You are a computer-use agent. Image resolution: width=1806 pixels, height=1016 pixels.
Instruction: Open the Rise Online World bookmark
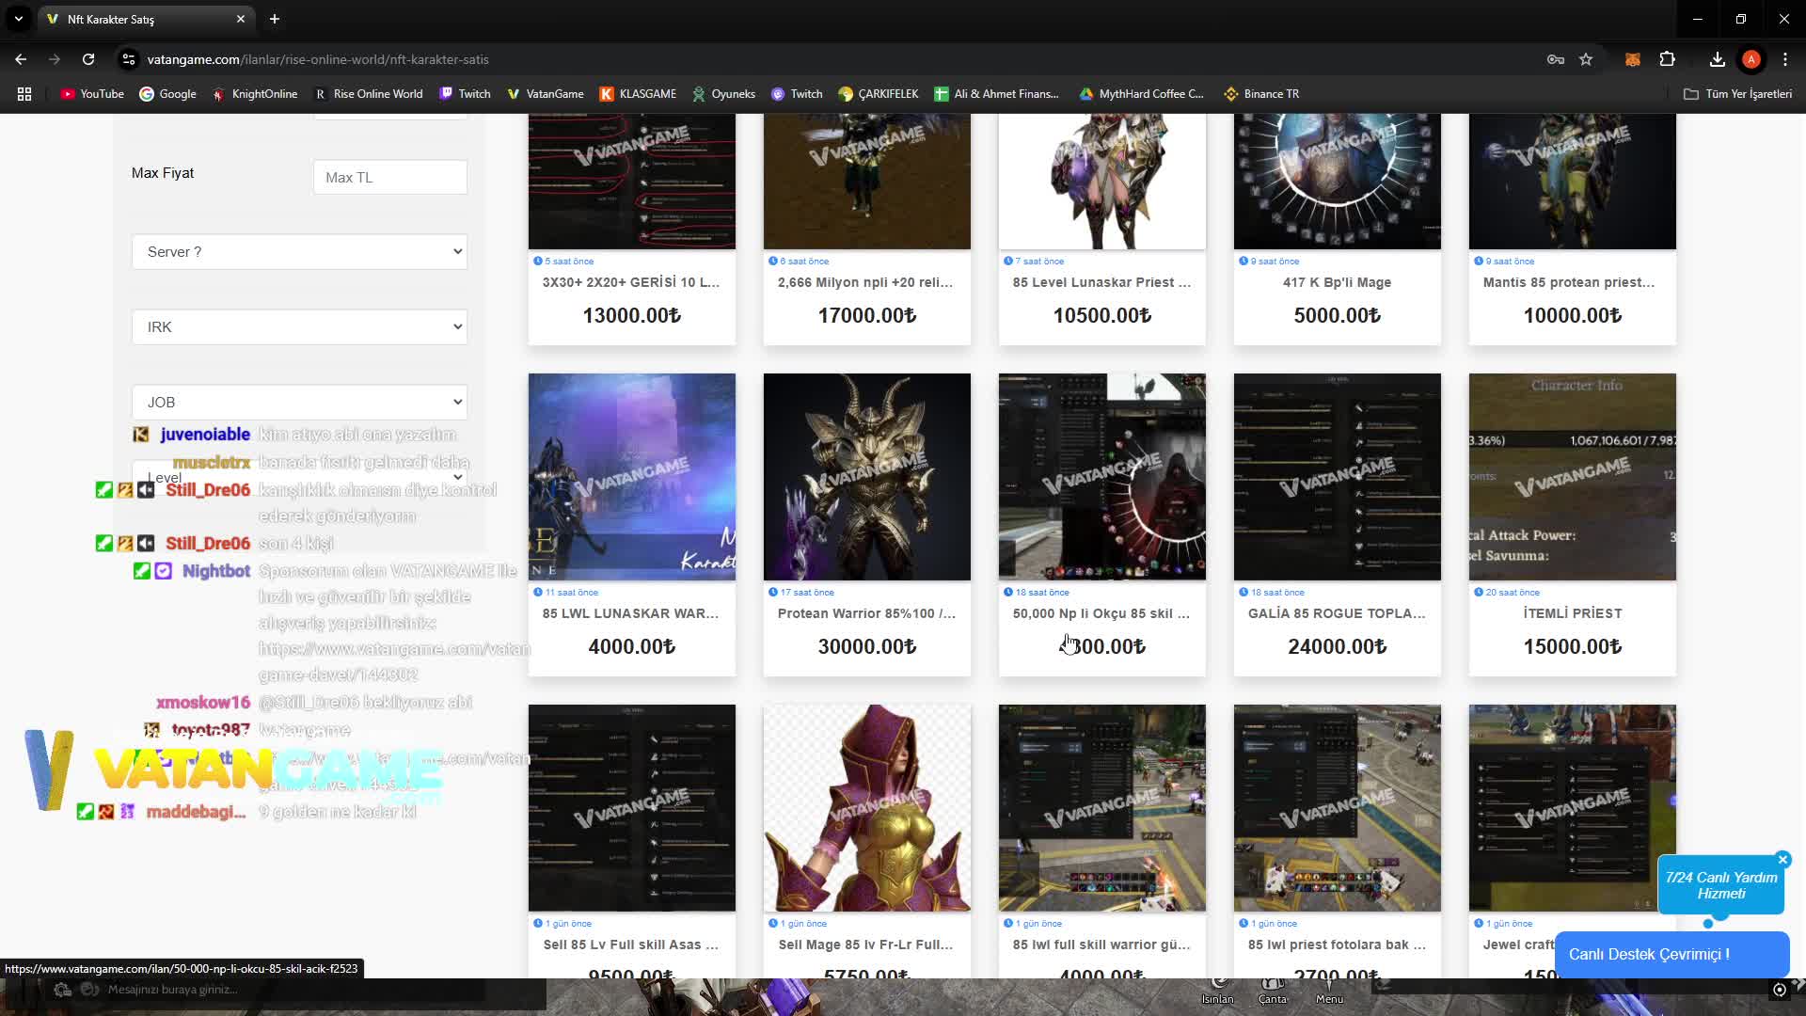(369, 94)
